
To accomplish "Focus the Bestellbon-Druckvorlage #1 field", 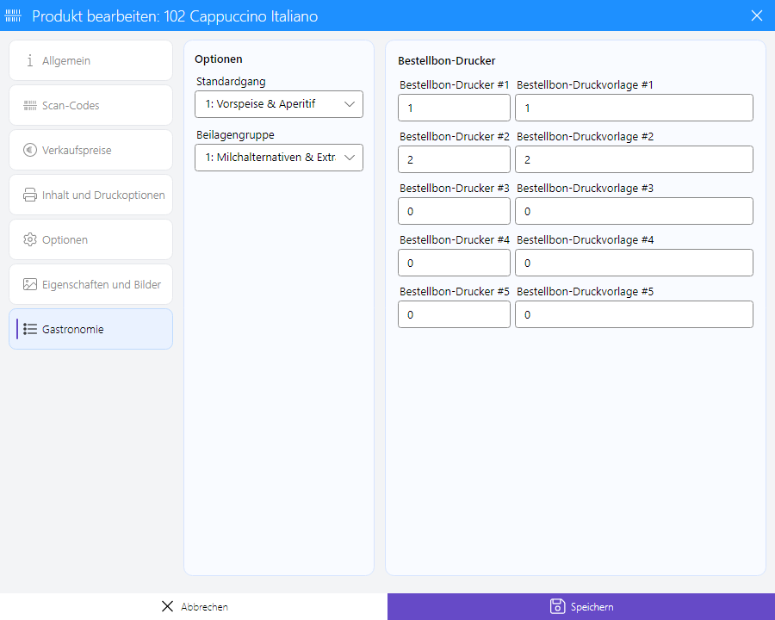I will point(634,108).
